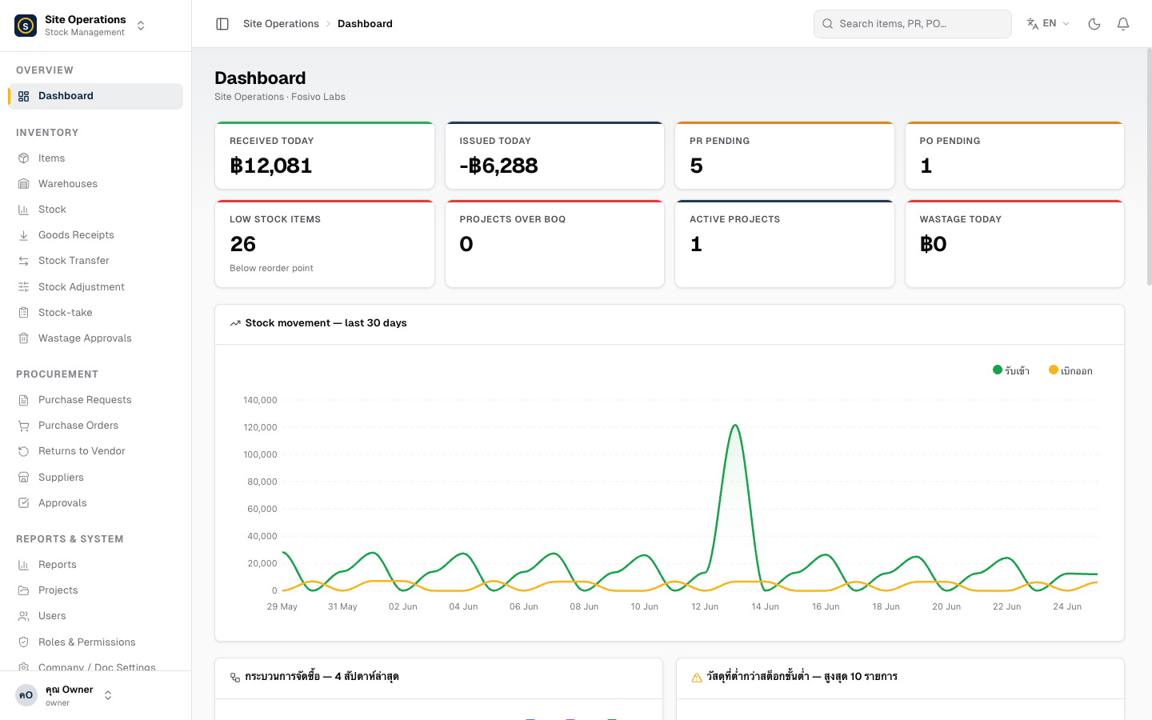The image size is (1152, 720).
Task: Click the Stock-take clipboard icon
Action: 24,313
